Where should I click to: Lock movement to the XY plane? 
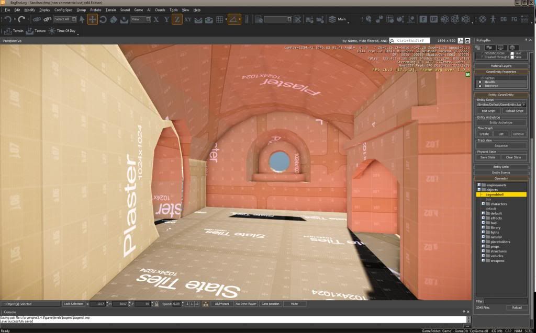coord(188,19)
